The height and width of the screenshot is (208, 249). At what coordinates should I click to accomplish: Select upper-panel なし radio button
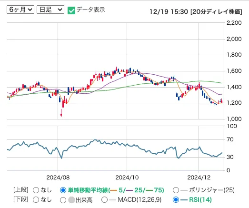coord(36,190)
